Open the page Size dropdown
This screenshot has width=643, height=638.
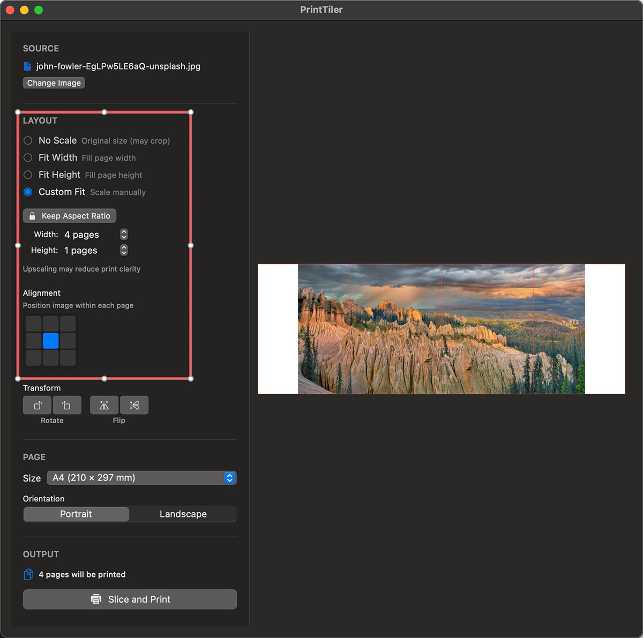coord(141,478)
